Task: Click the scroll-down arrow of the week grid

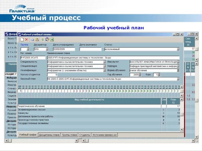Action: [182, 95]
